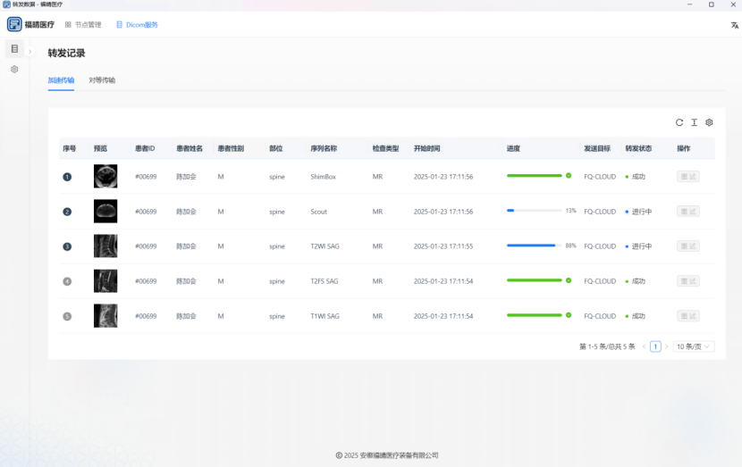Go to previous page with left chevron

[x=644, y=346]
